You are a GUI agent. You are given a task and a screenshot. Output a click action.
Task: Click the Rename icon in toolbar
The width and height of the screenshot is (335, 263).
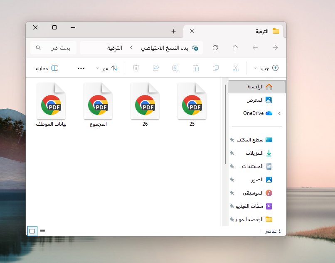coord(176,68)
